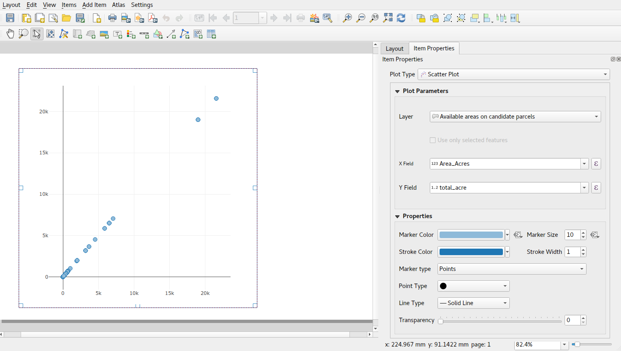Collapse the Plot Parameters section
Viewport: 621px width, 351px height.
(397, 91)
